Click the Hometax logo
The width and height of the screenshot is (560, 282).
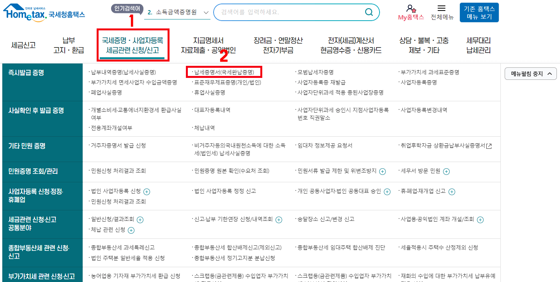click(44, 13)
